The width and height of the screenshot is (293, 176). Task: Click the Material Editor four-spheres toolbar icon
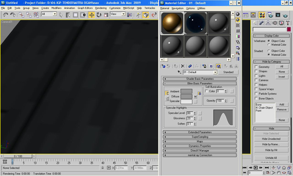click(x=262, y=15)
